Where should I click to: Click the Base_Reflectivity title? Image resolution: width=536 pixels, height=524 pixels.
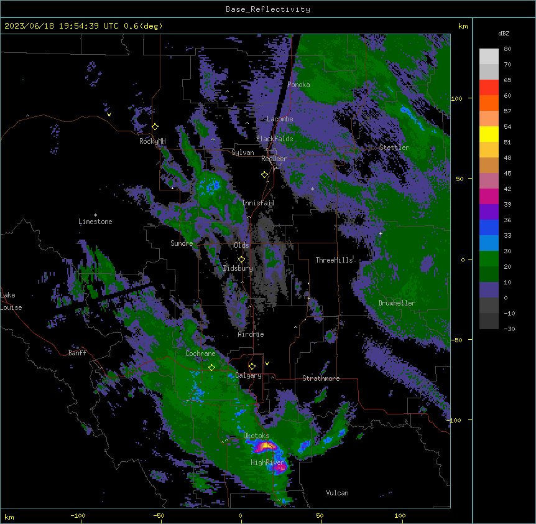pos(268,9)
